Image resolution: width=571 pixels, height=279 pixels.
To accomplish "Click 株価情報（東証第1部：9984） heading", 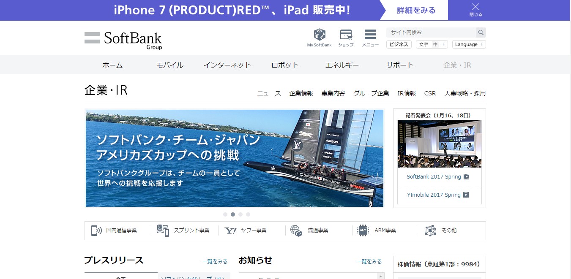I will pyautogui.click(x=439, y=264).
